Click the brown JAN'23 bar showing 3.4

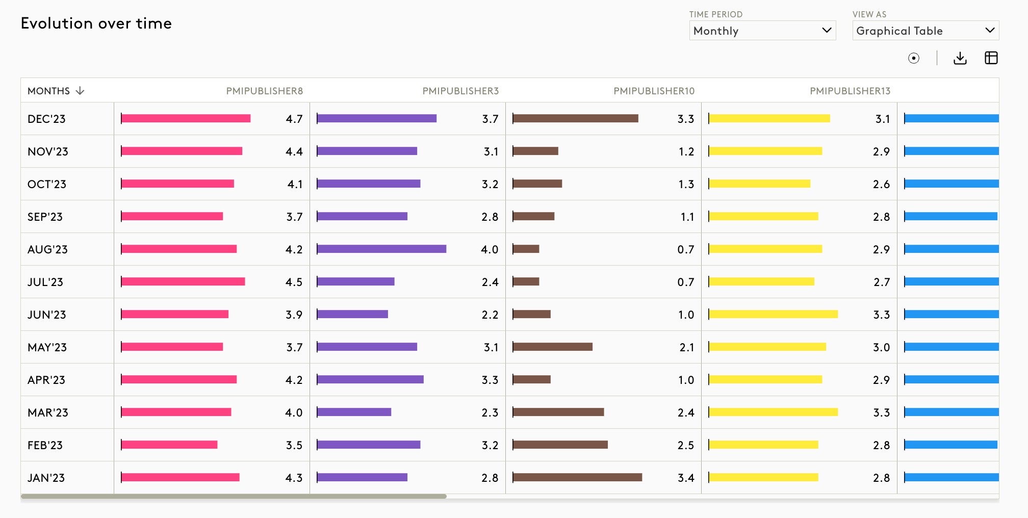point(577,478)
